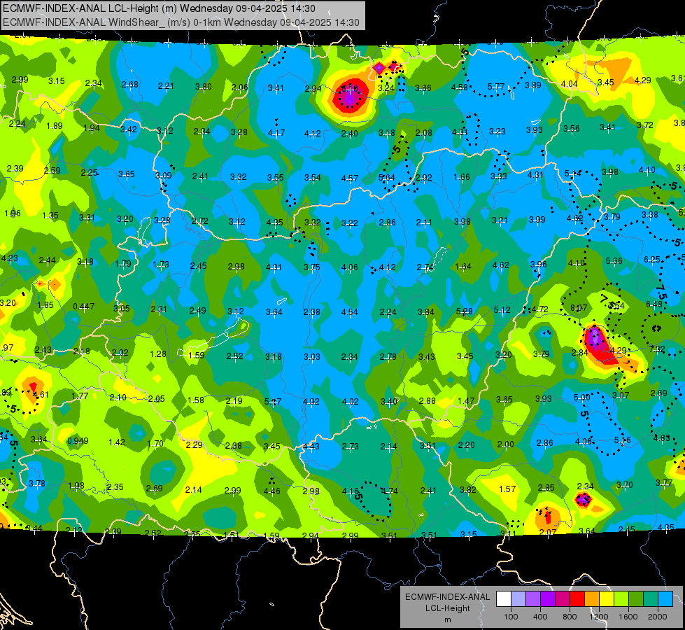Image resolution: width=685 pixels, height=630 pixels.
Task: Click the wind shear value 5.66
Action: pyautogui.click(x=614, y=261)
